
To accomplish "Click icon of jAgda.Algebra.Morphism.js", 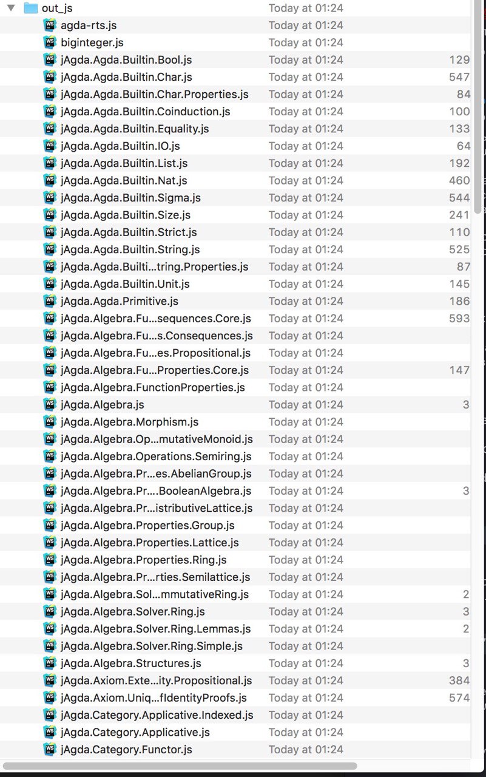I will (50, 422).
